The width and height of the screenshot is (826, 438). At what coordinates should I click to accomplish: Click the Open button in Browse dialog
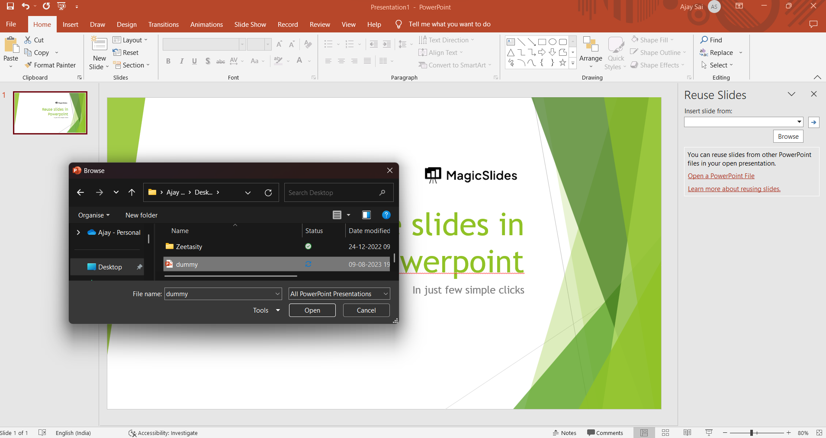[x=312, y=310]
